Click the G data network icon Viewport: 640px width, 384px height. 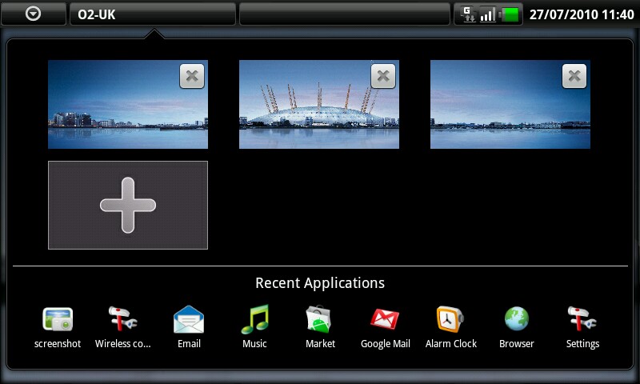[x=469, y=14]
